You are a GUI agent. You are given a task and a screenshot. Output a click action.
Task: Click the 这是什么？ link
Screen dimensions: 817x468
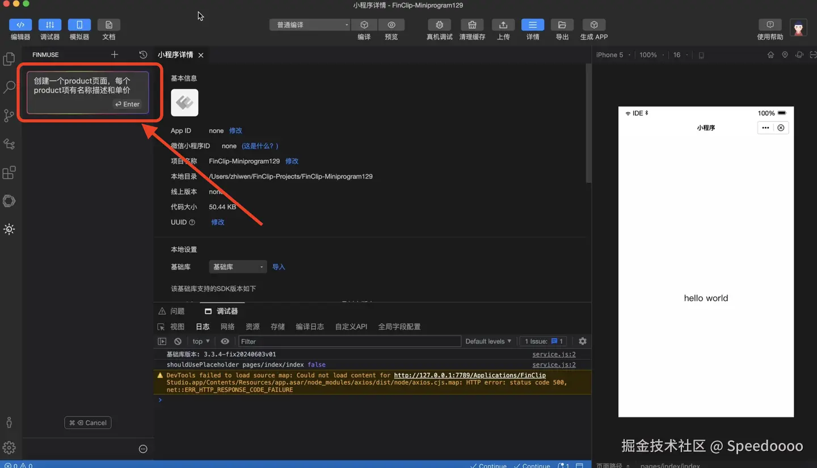[260, 146]
